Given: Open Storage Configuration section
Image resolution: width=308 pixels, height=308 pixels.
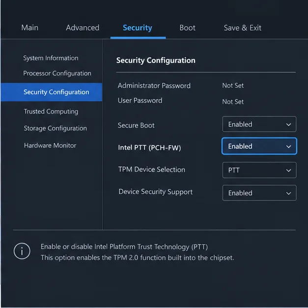Looking at the screenshot, I should tap(55, 128).
